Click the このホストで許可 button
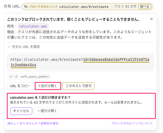 pos(78,86)
